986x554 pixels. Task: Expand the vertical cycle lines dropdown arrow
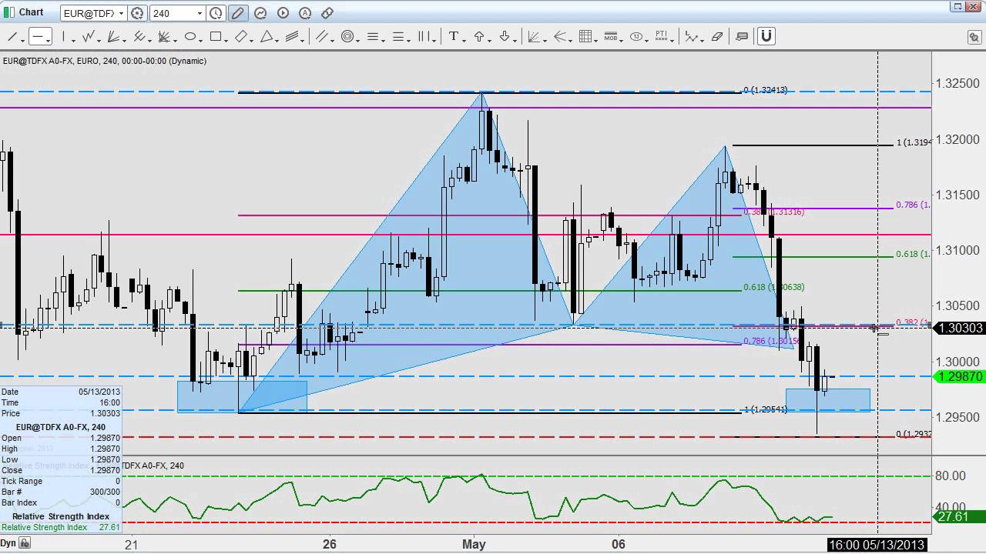[x=434, y=40]
